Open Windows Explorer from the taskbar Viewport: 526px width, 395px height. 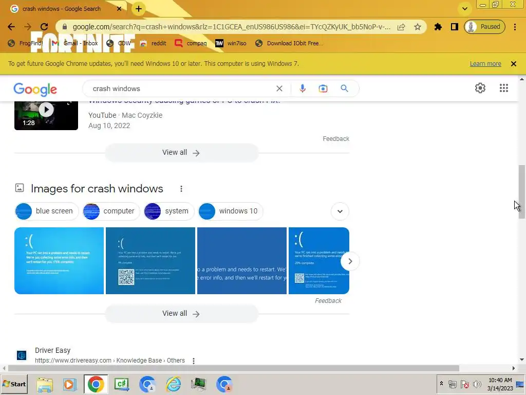coord(45,384)
